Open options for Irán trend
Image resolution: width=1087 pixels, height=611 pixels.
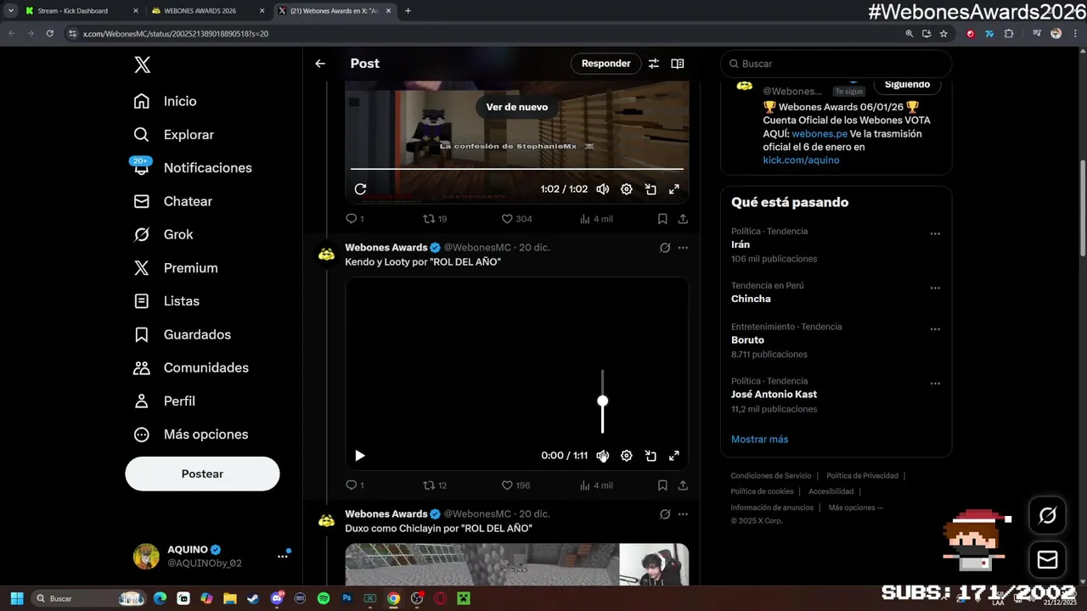pyautogui.click(x=935, y=233)
